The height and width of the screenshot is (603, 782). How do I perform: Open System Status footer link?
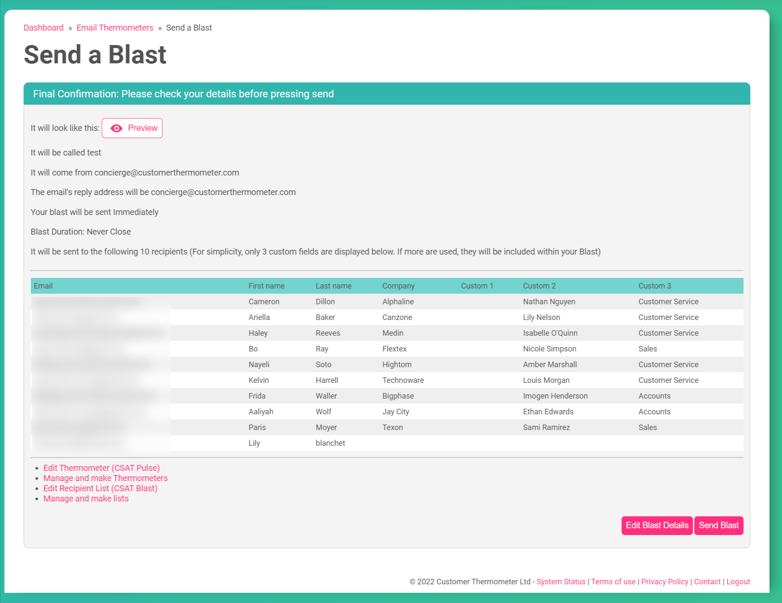(x=561, y=582)
